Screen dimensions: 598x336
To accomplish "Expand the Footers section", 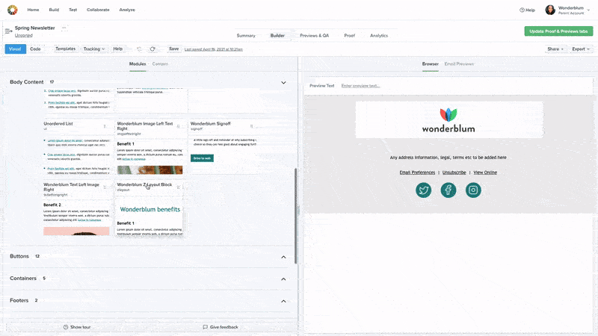I will pyautogui.click(x=283, y=301).
